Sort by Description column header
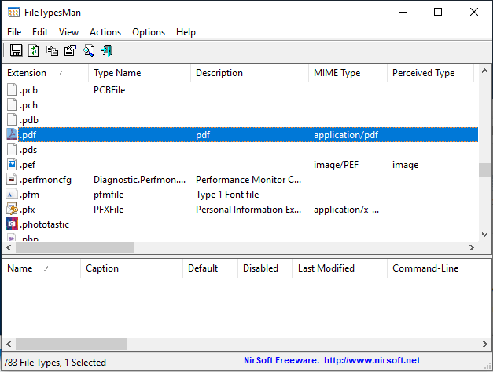The image size is (493, 372). tap(249, 73)
